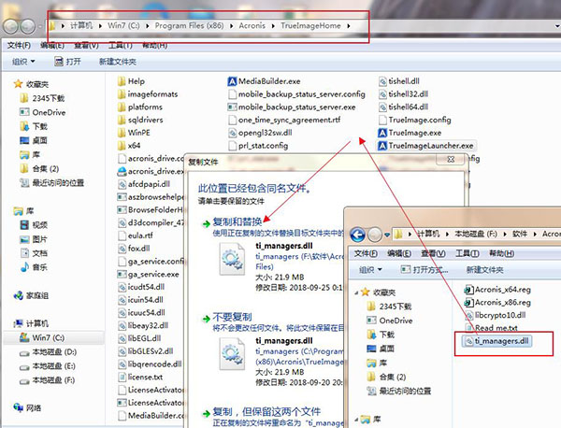Select opengl32sw.dll file

[260, 133]
